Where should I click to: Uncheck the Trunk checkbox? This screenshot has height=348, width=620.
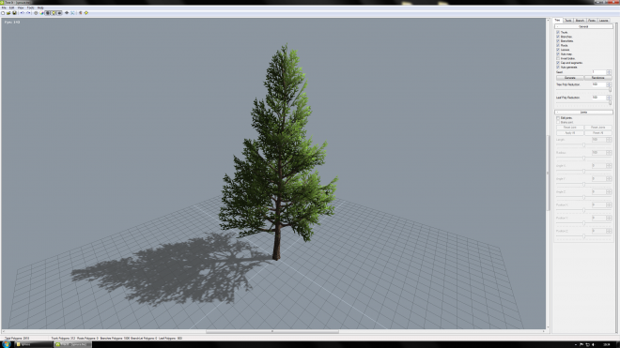(558, 32)
